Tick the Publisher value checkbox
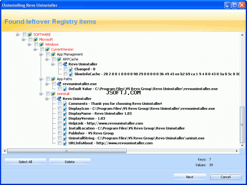The image size is (247, 185). (60, 133)
